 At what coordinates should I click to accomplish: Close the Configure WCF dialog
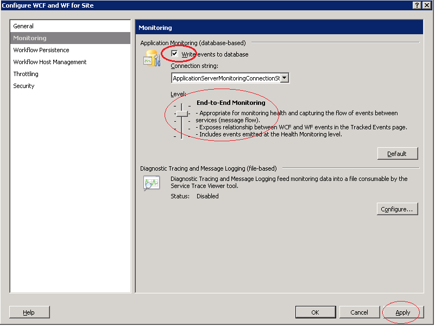tap(426, 5)
